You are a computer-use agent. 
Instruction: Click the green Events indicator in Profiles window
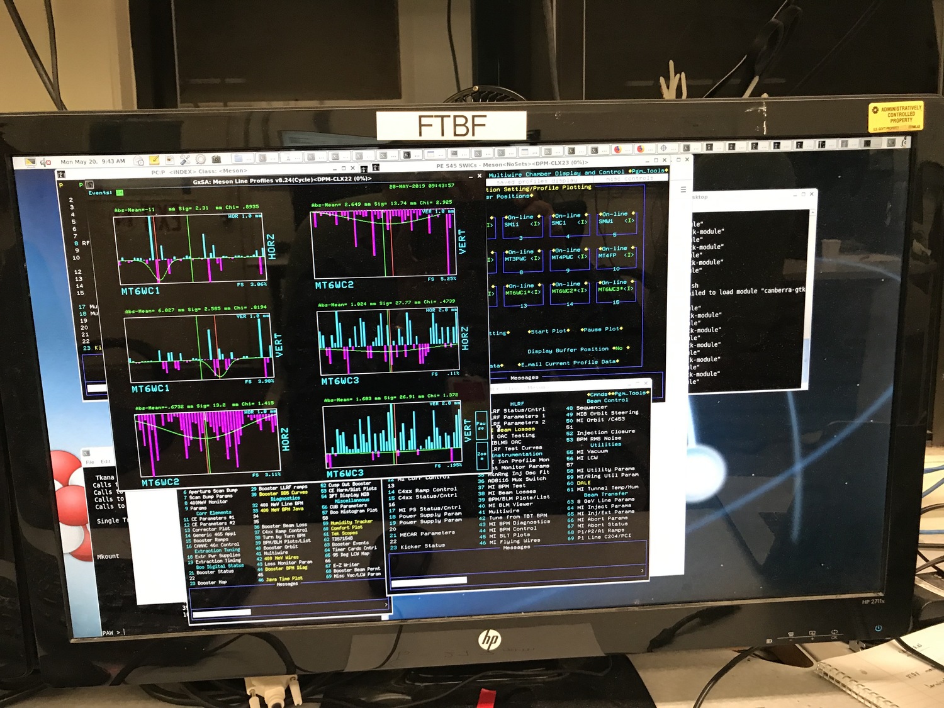pyautogui.click(x=120, y=193)
